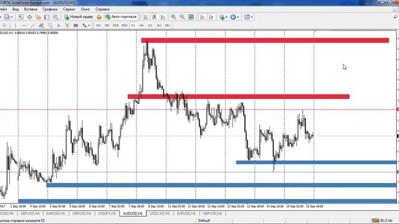
Task: Open the Справка menu
Action: pos(102,9)
